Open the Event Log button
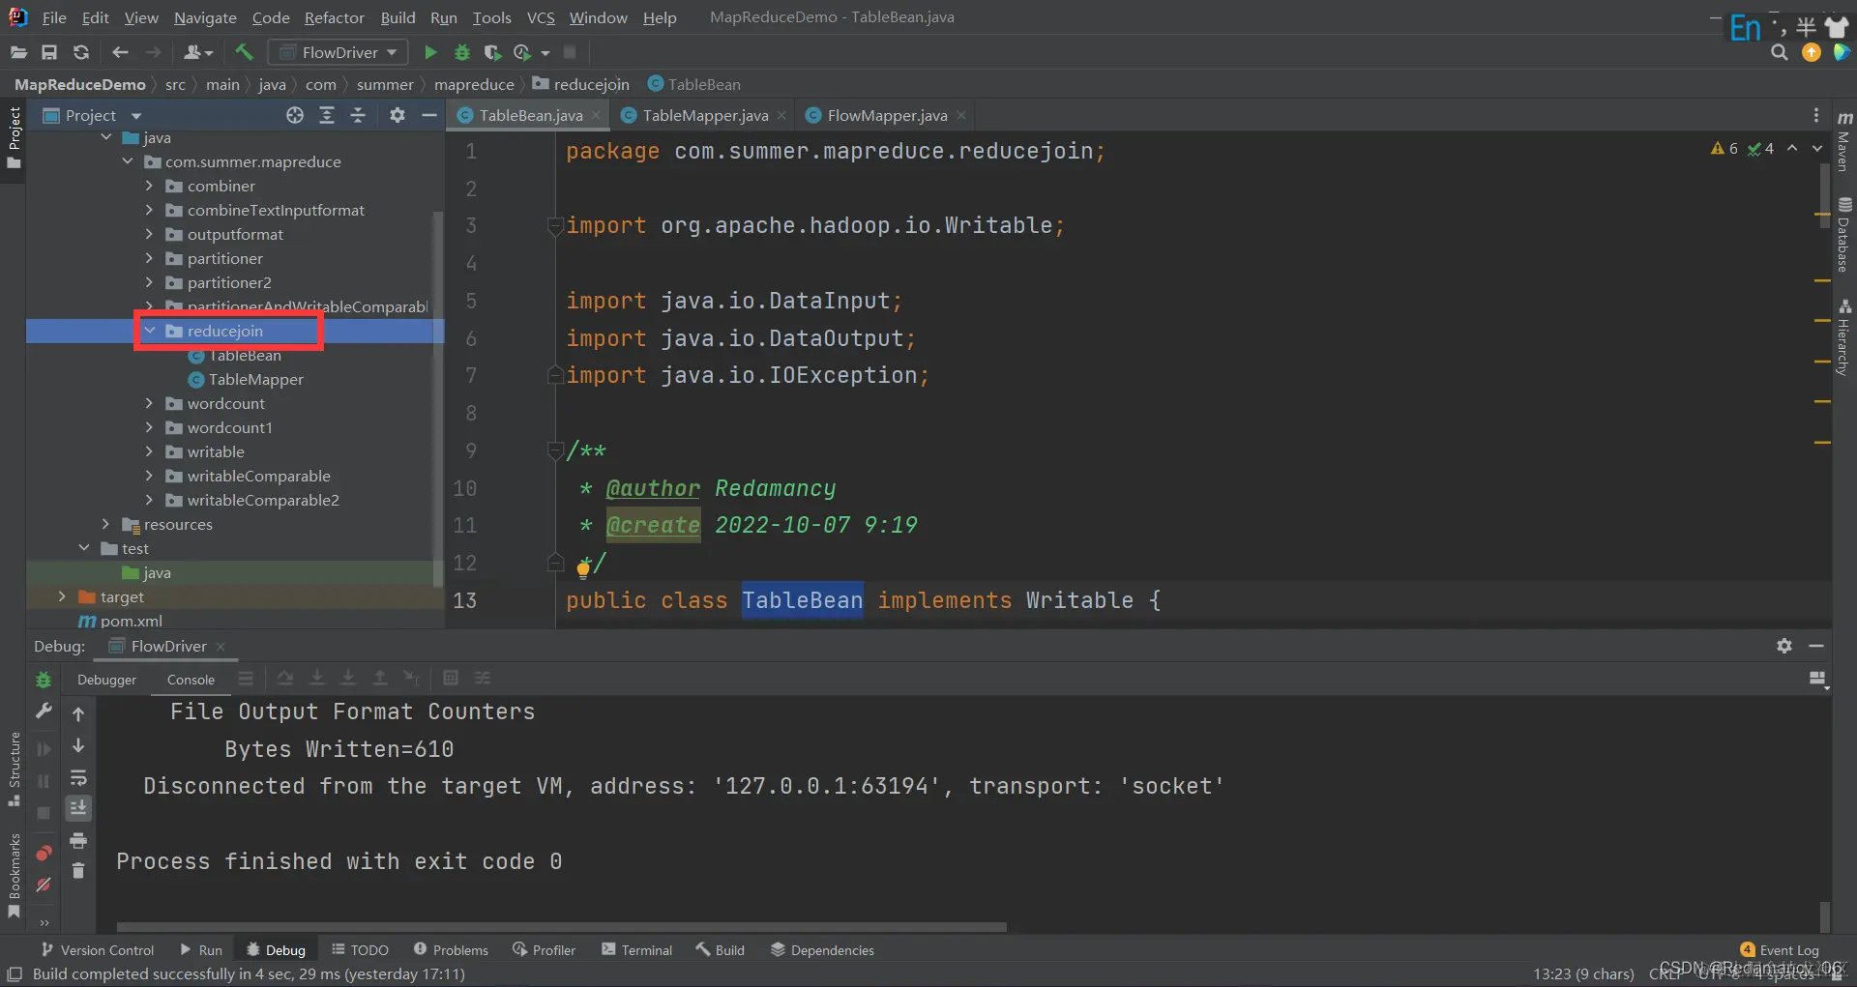 tap(1780, 950)
